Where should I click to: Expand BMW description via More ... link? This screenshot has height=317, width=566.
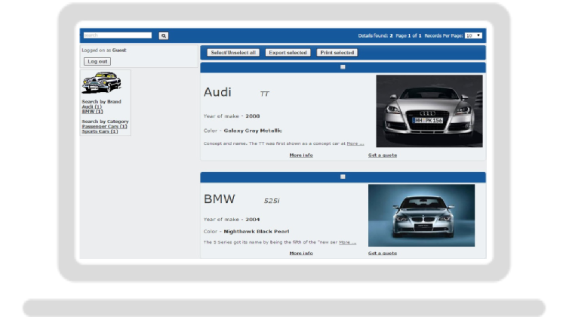pyautogui.click(x=347, y=242)
